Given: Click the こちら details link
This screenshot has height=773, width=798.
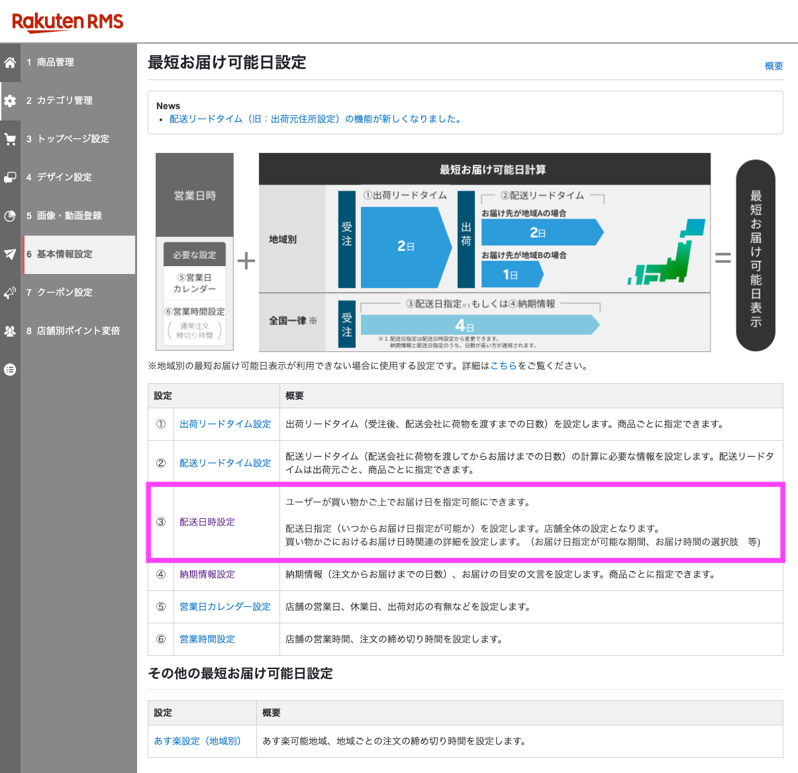Looking at the screenshot, I should (x=503, y=365).
